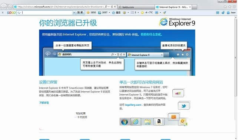This screenshot has height=140, width=238.
Task: Click the callout 从单一位置搜索或导航到网页
Action: [x=72, y=45]
